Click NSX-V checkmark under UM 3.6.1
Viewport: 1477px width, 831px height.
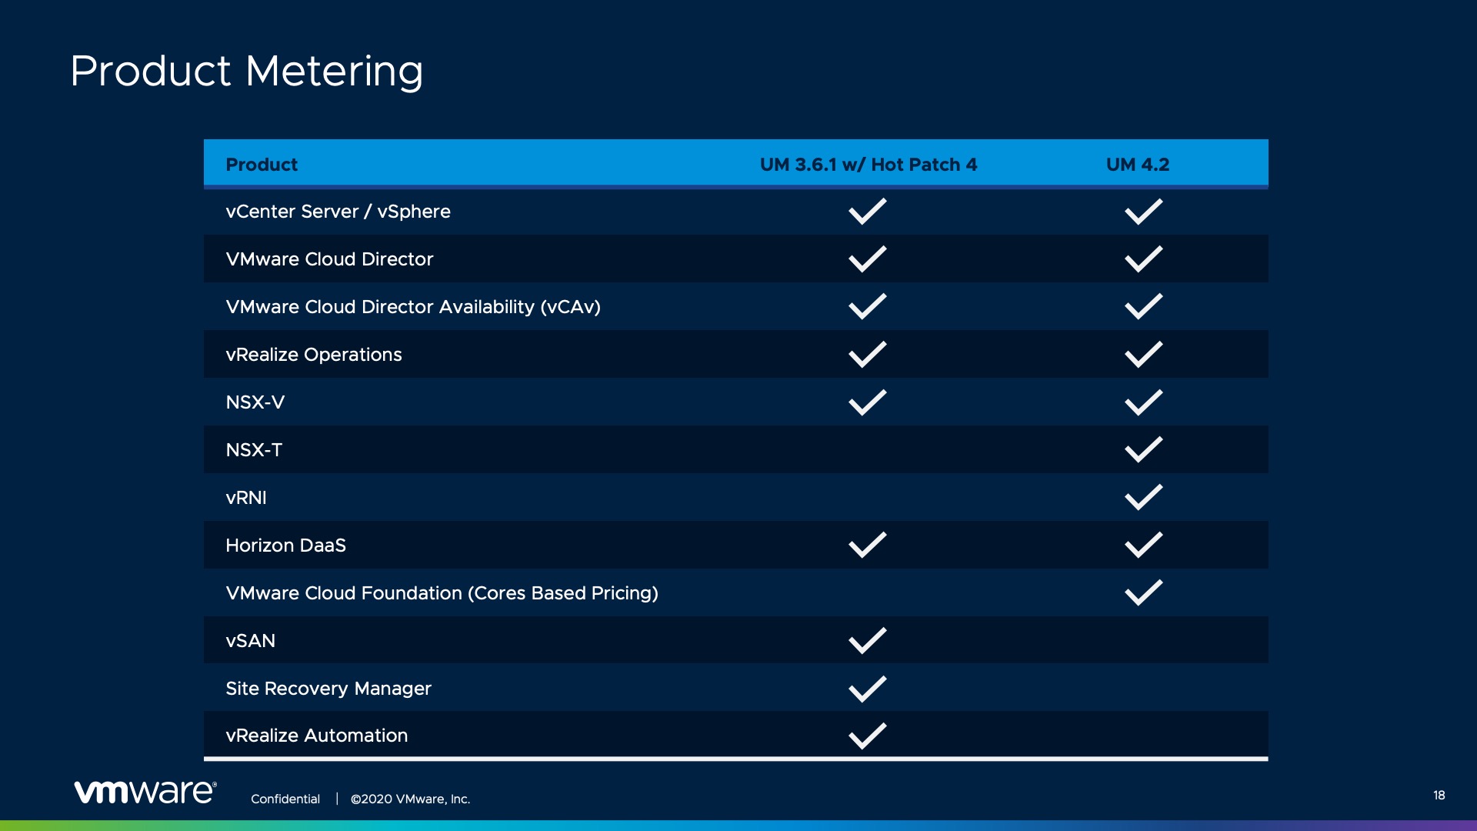tap(867, 402)
